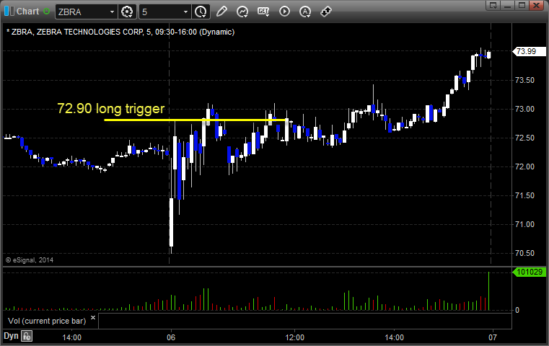The width and height of the screenshot is (549, 346).
Task: Click the 72.90 long trigger text
Action: click(110, 108)
